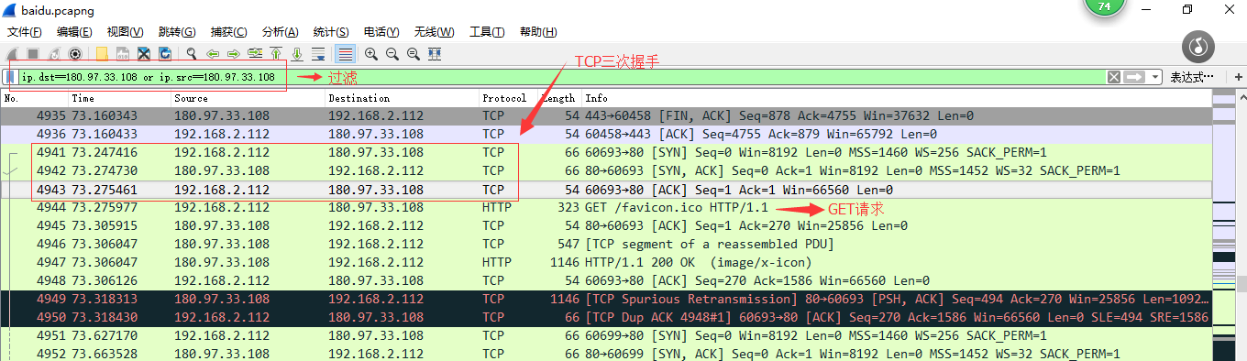This screenshot has width=1247, height=361.
Task: Click the go to specified packet icon
Action: [x=255, y=54]
